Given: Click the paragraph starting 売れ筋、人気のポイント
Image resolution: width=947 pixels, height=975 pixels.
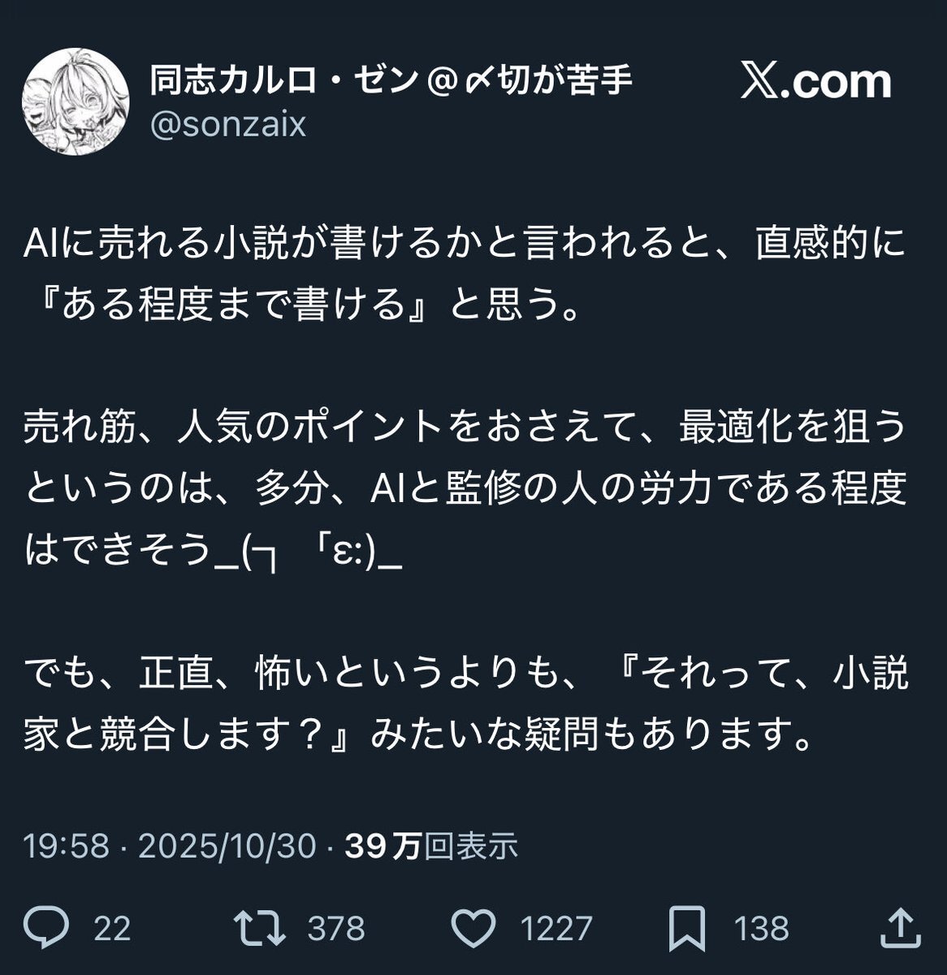Looking at the screenshot, I should (465, 490).
